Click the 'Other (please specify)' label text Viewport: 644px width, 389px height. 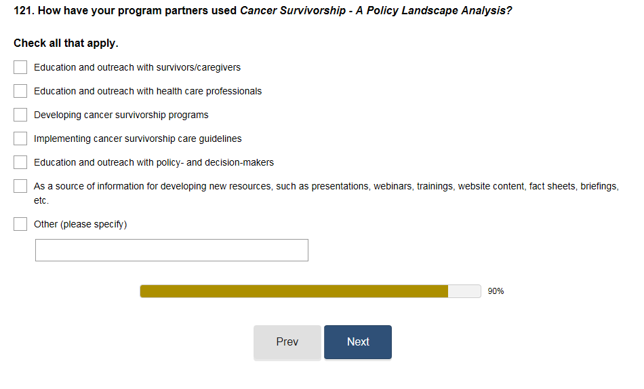tap(80, 224)
